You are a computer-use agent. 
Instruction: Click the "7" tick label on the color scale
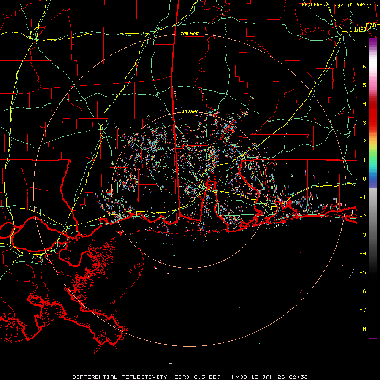(x=364, y=47)
